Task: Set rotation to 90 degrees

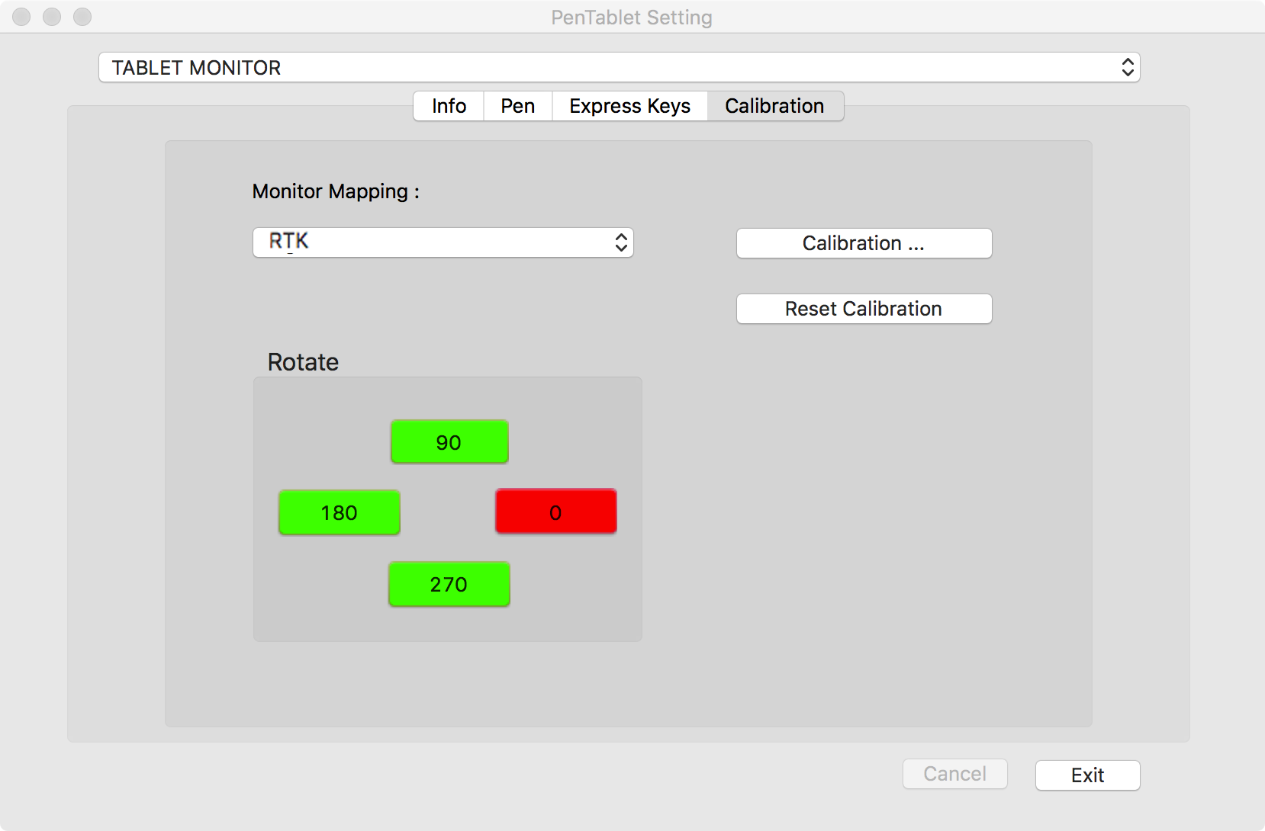Action: pyautogui.click(x=449, y=441)
